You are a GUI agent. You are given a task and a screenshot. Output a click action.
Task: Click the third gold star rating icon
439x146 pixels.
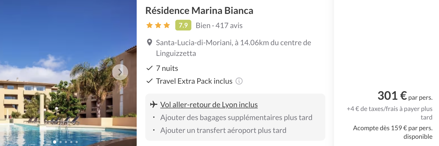tap(167, 25)
